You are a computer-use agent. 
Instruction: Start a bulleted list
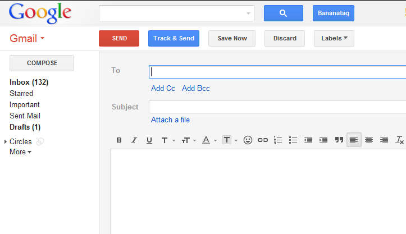point(293,140)
